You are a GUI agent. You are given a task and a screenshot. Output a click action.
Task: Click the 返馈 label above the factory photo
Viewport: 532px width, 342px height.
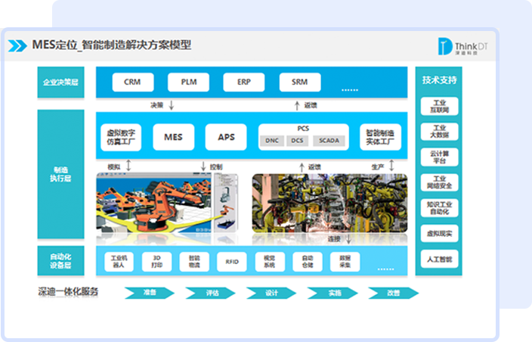coord(314,166)
